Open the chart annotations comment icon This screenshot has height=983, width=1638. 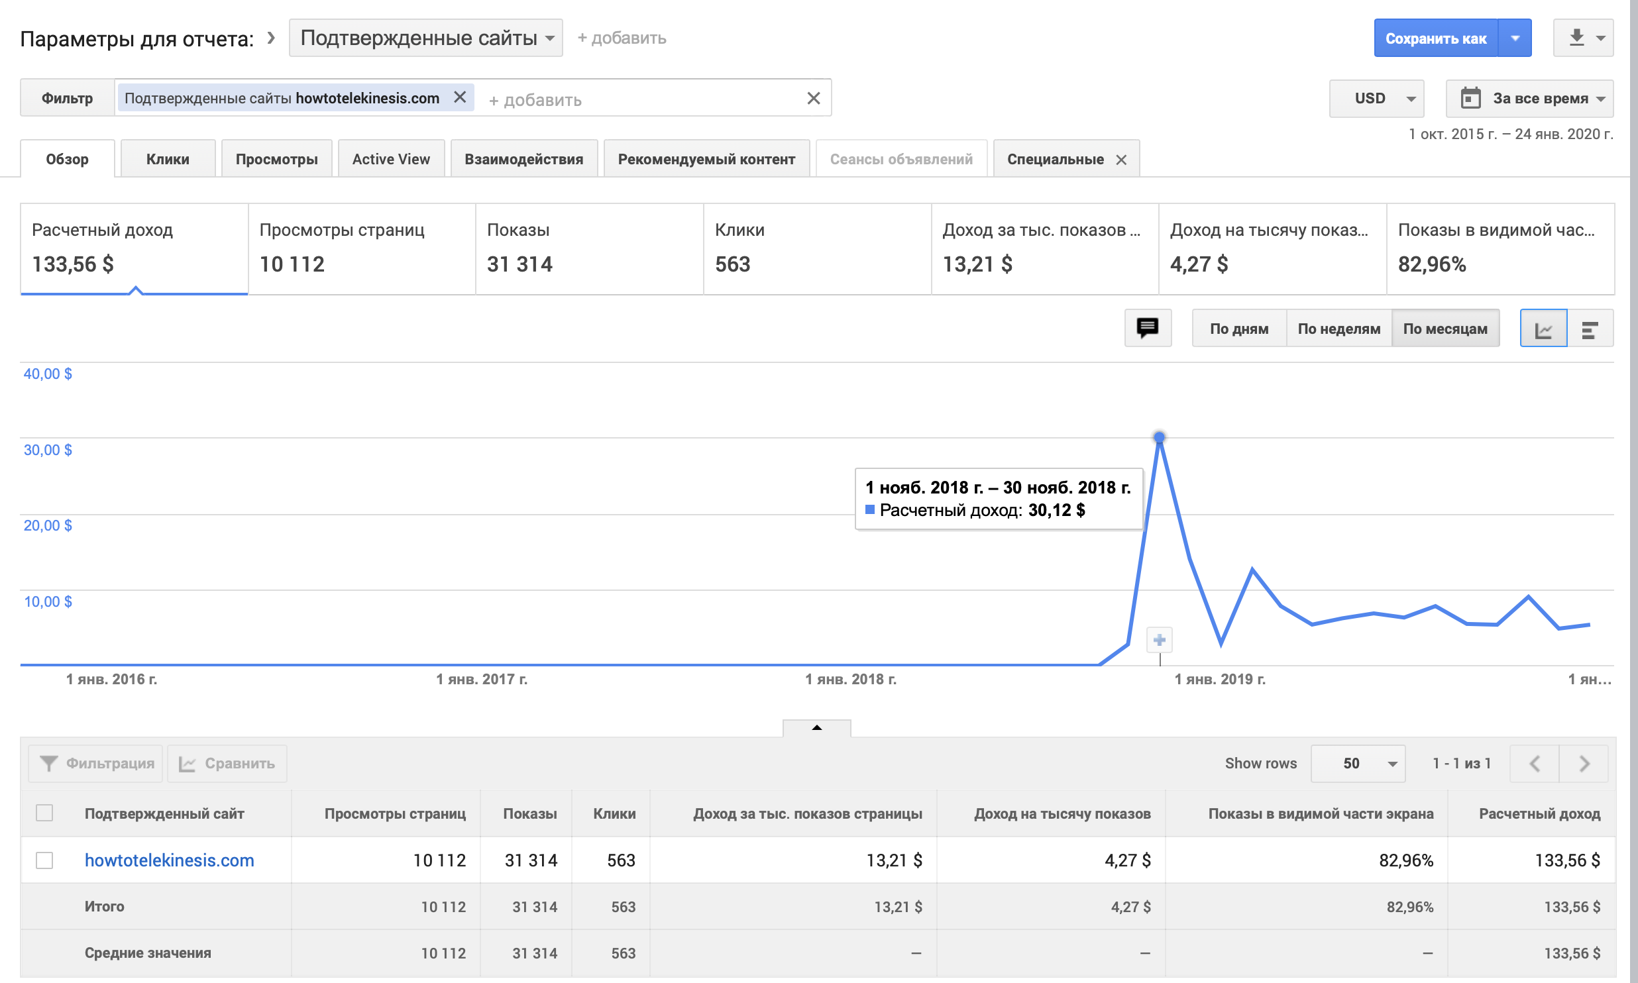click(x=1148, y=328)
